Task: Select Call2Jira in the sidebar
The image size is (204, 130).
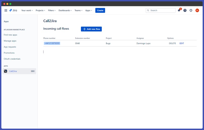Action: 19,71
